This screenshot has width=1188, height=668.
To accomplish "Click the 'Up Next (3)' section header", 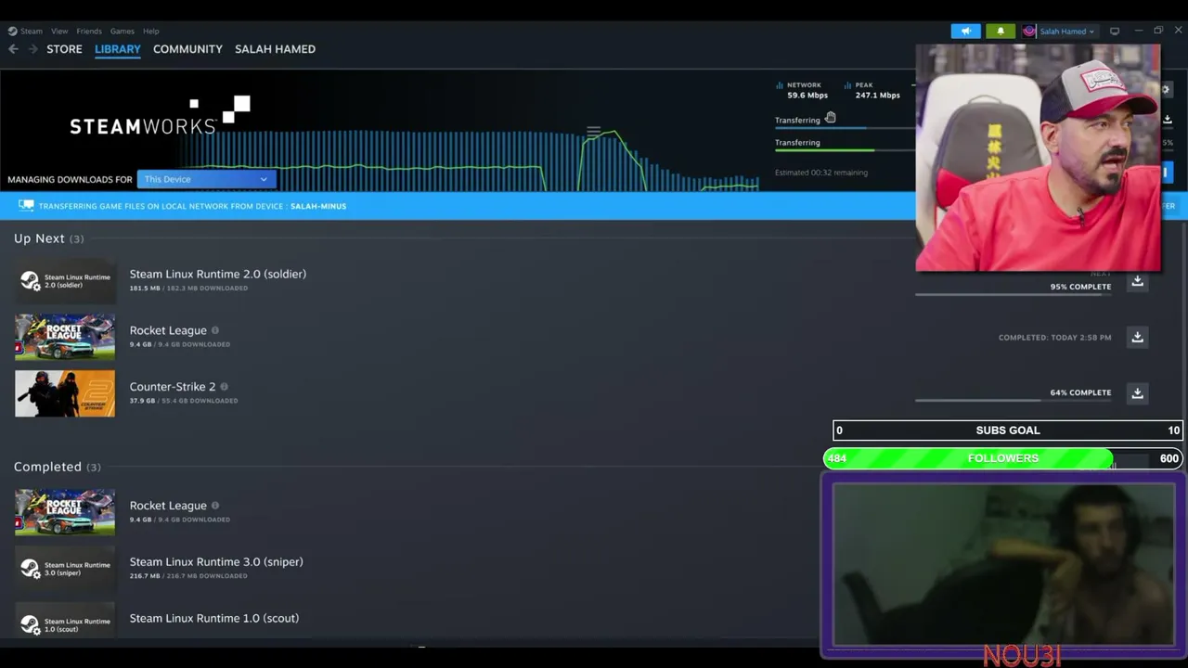I will point(48,238).
